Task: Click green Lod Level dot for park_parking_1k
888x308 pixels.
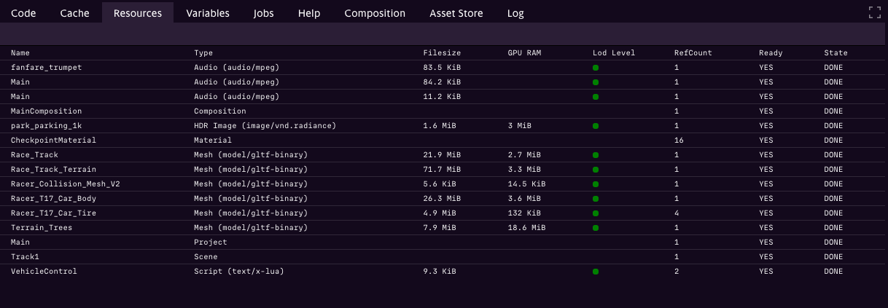Action: 596,126
